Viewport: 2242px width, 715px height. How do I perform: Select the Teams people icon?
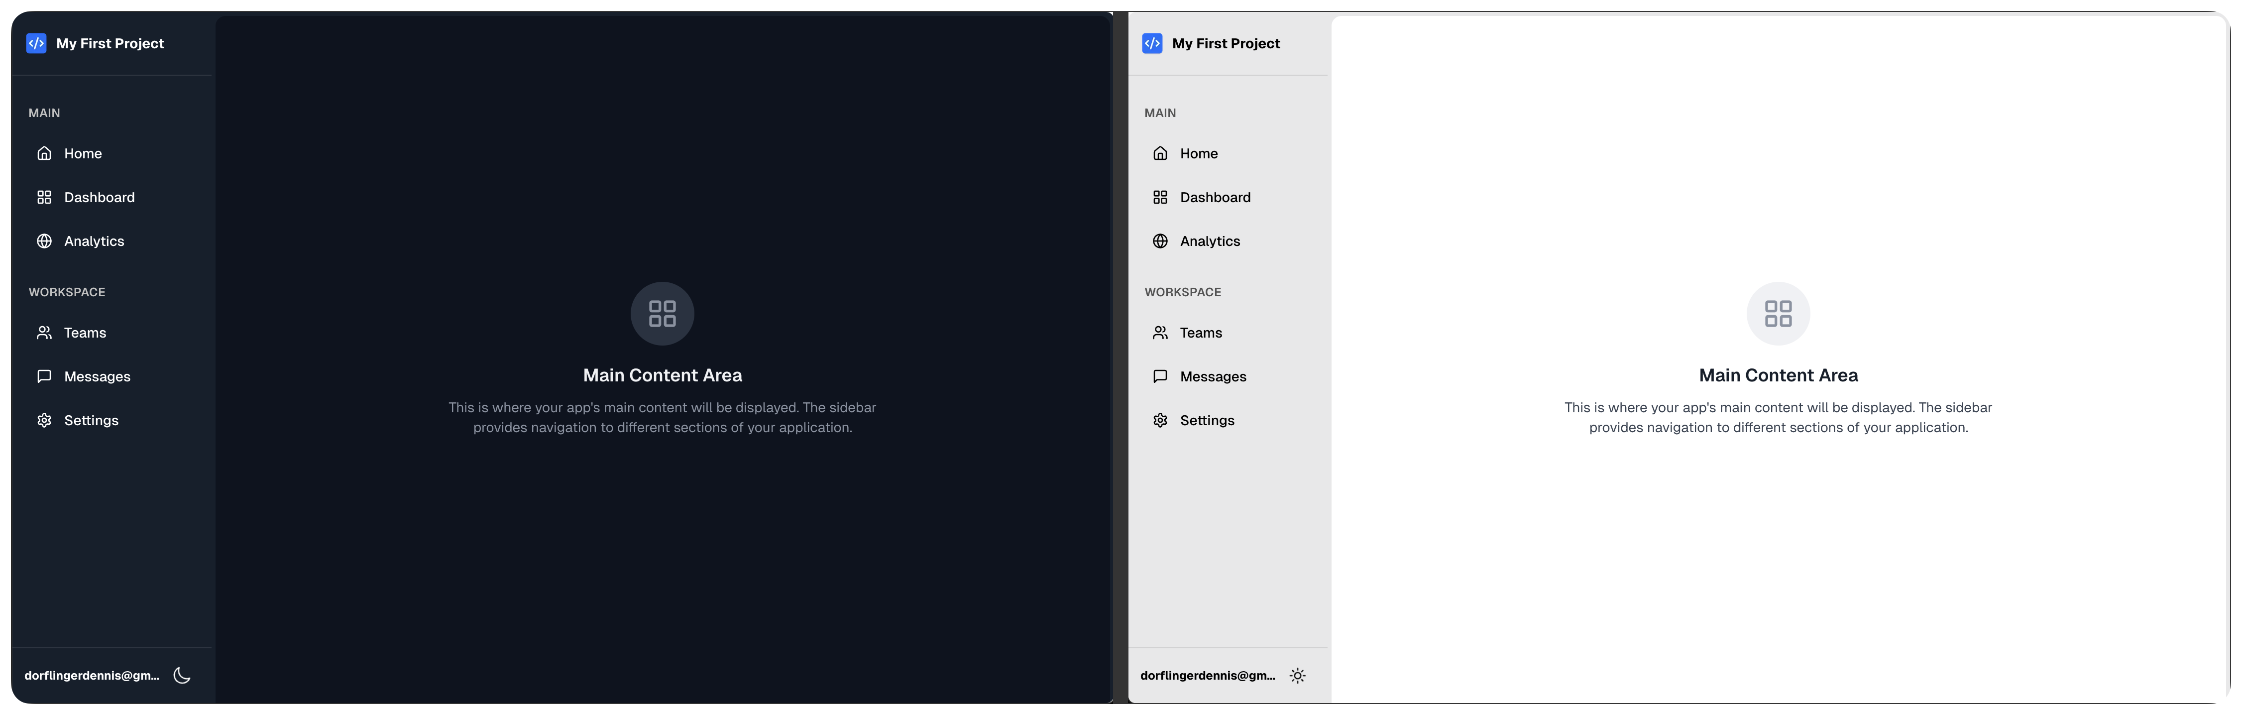pos(44,332)
